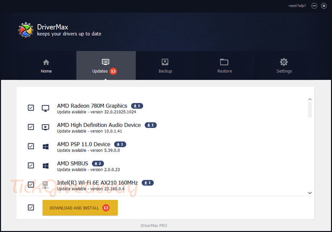Toggle the Intel Wi-Fi 6E AX210 checkbox
Image resolution: width=332 pixels, height=232 pixels.
pyautogui.click(x=31, y=185)
